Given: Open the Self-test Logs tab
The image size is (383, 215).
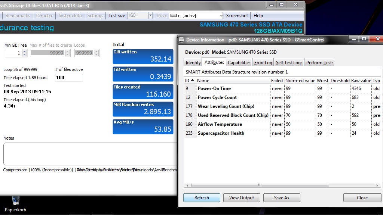Looking at the screenshot, I should (289, 63).
